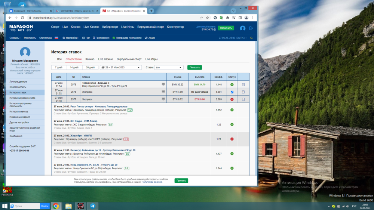374x210 pixels.
Task: Click the search magnifier in the sub-navigation
Action: tap(251, 38)
